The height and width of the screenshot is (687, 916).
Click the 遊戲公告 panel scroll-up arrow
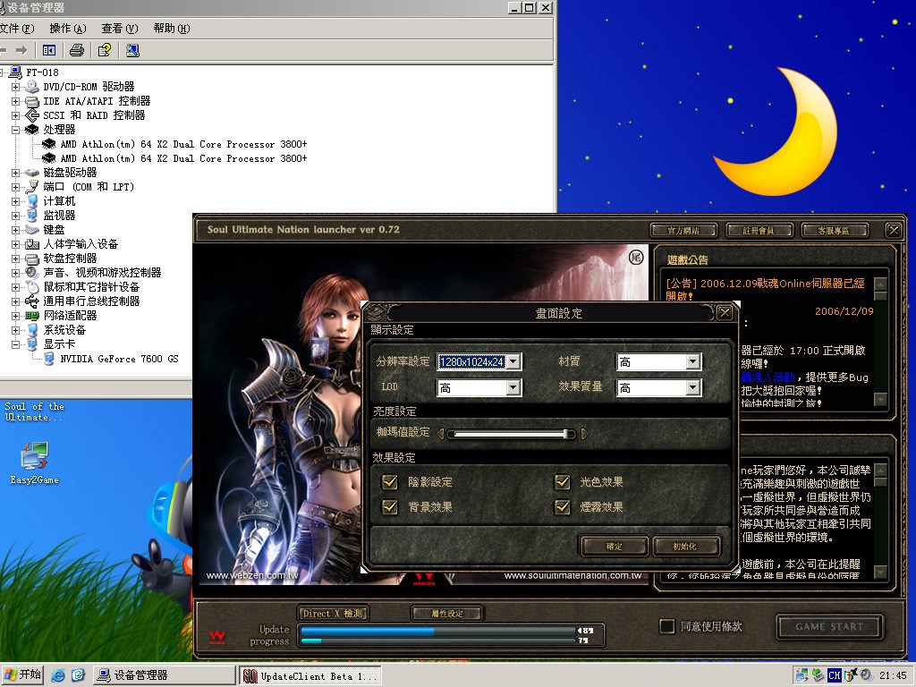880,284
